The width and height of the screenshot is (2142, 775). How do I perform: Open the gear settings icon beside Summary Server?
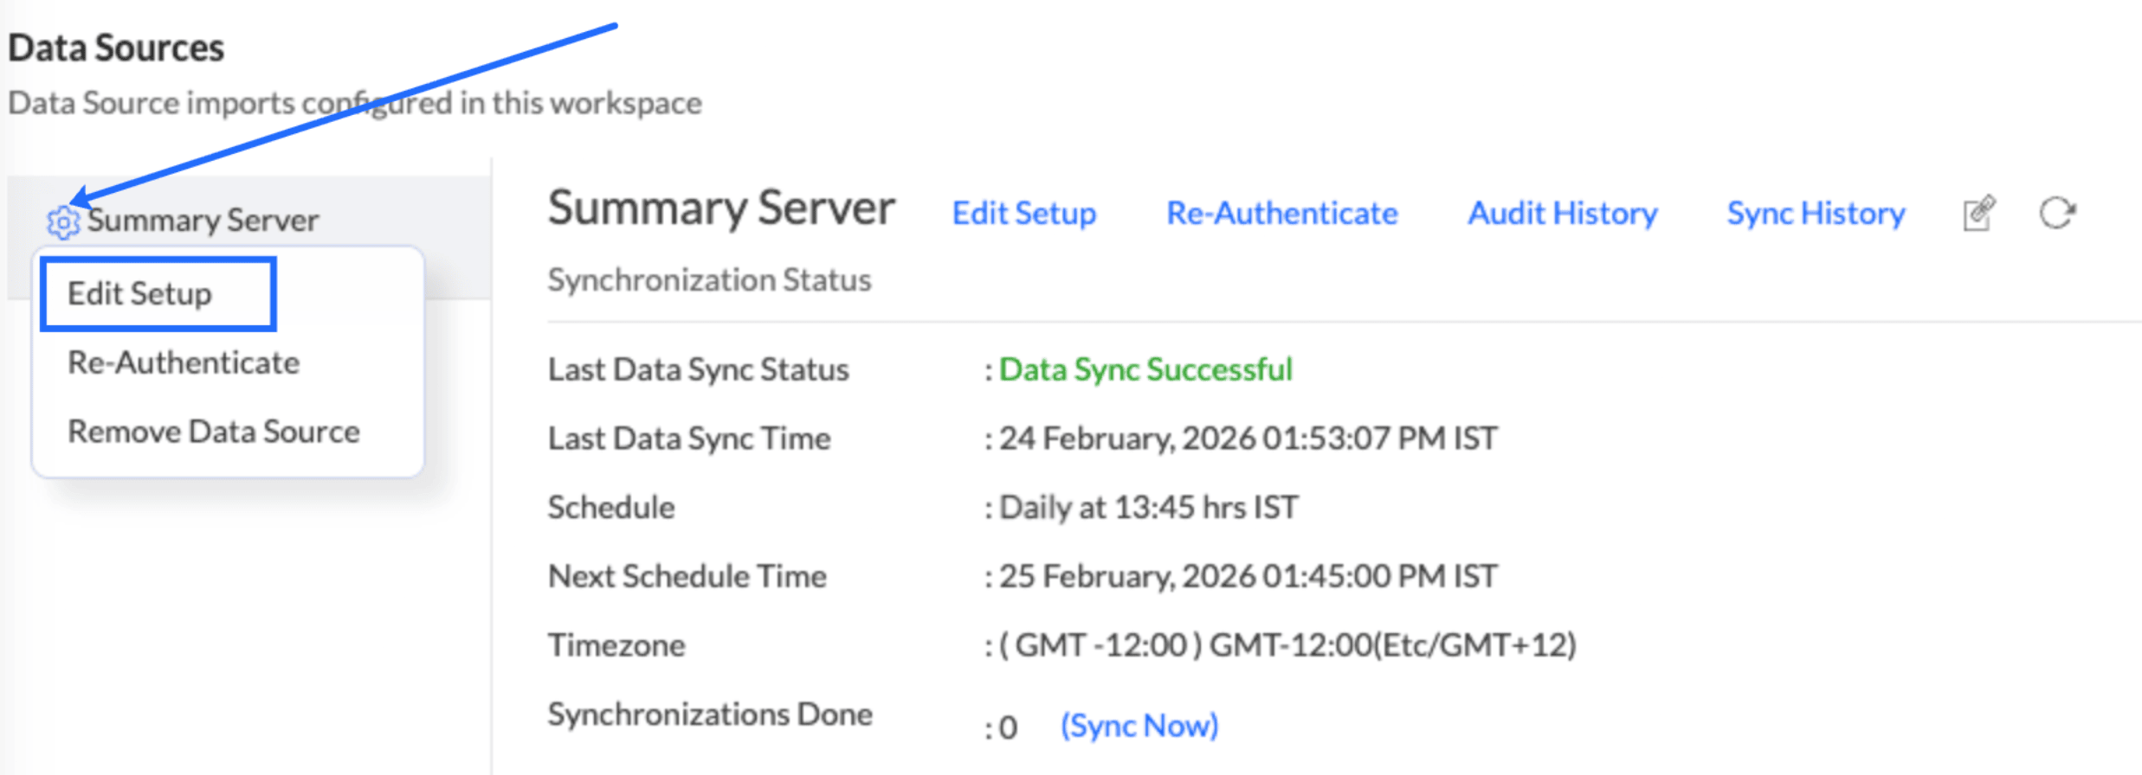[62, 223]
